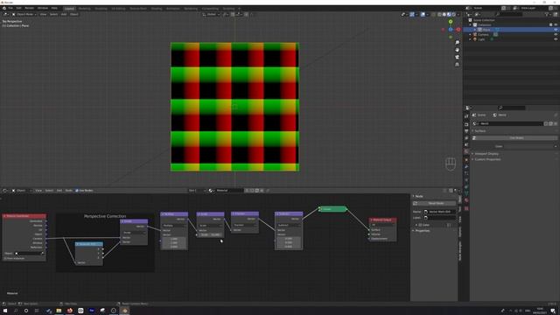Viewport: 560px width, 315px height.
Task: Click the hand pan gizmo in the viewport
Action: coord(457,50)
